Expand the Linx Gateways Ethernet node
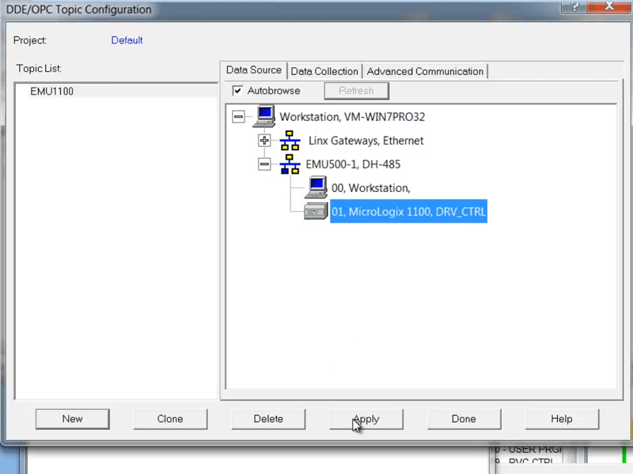633x474 pixels. 264,141
